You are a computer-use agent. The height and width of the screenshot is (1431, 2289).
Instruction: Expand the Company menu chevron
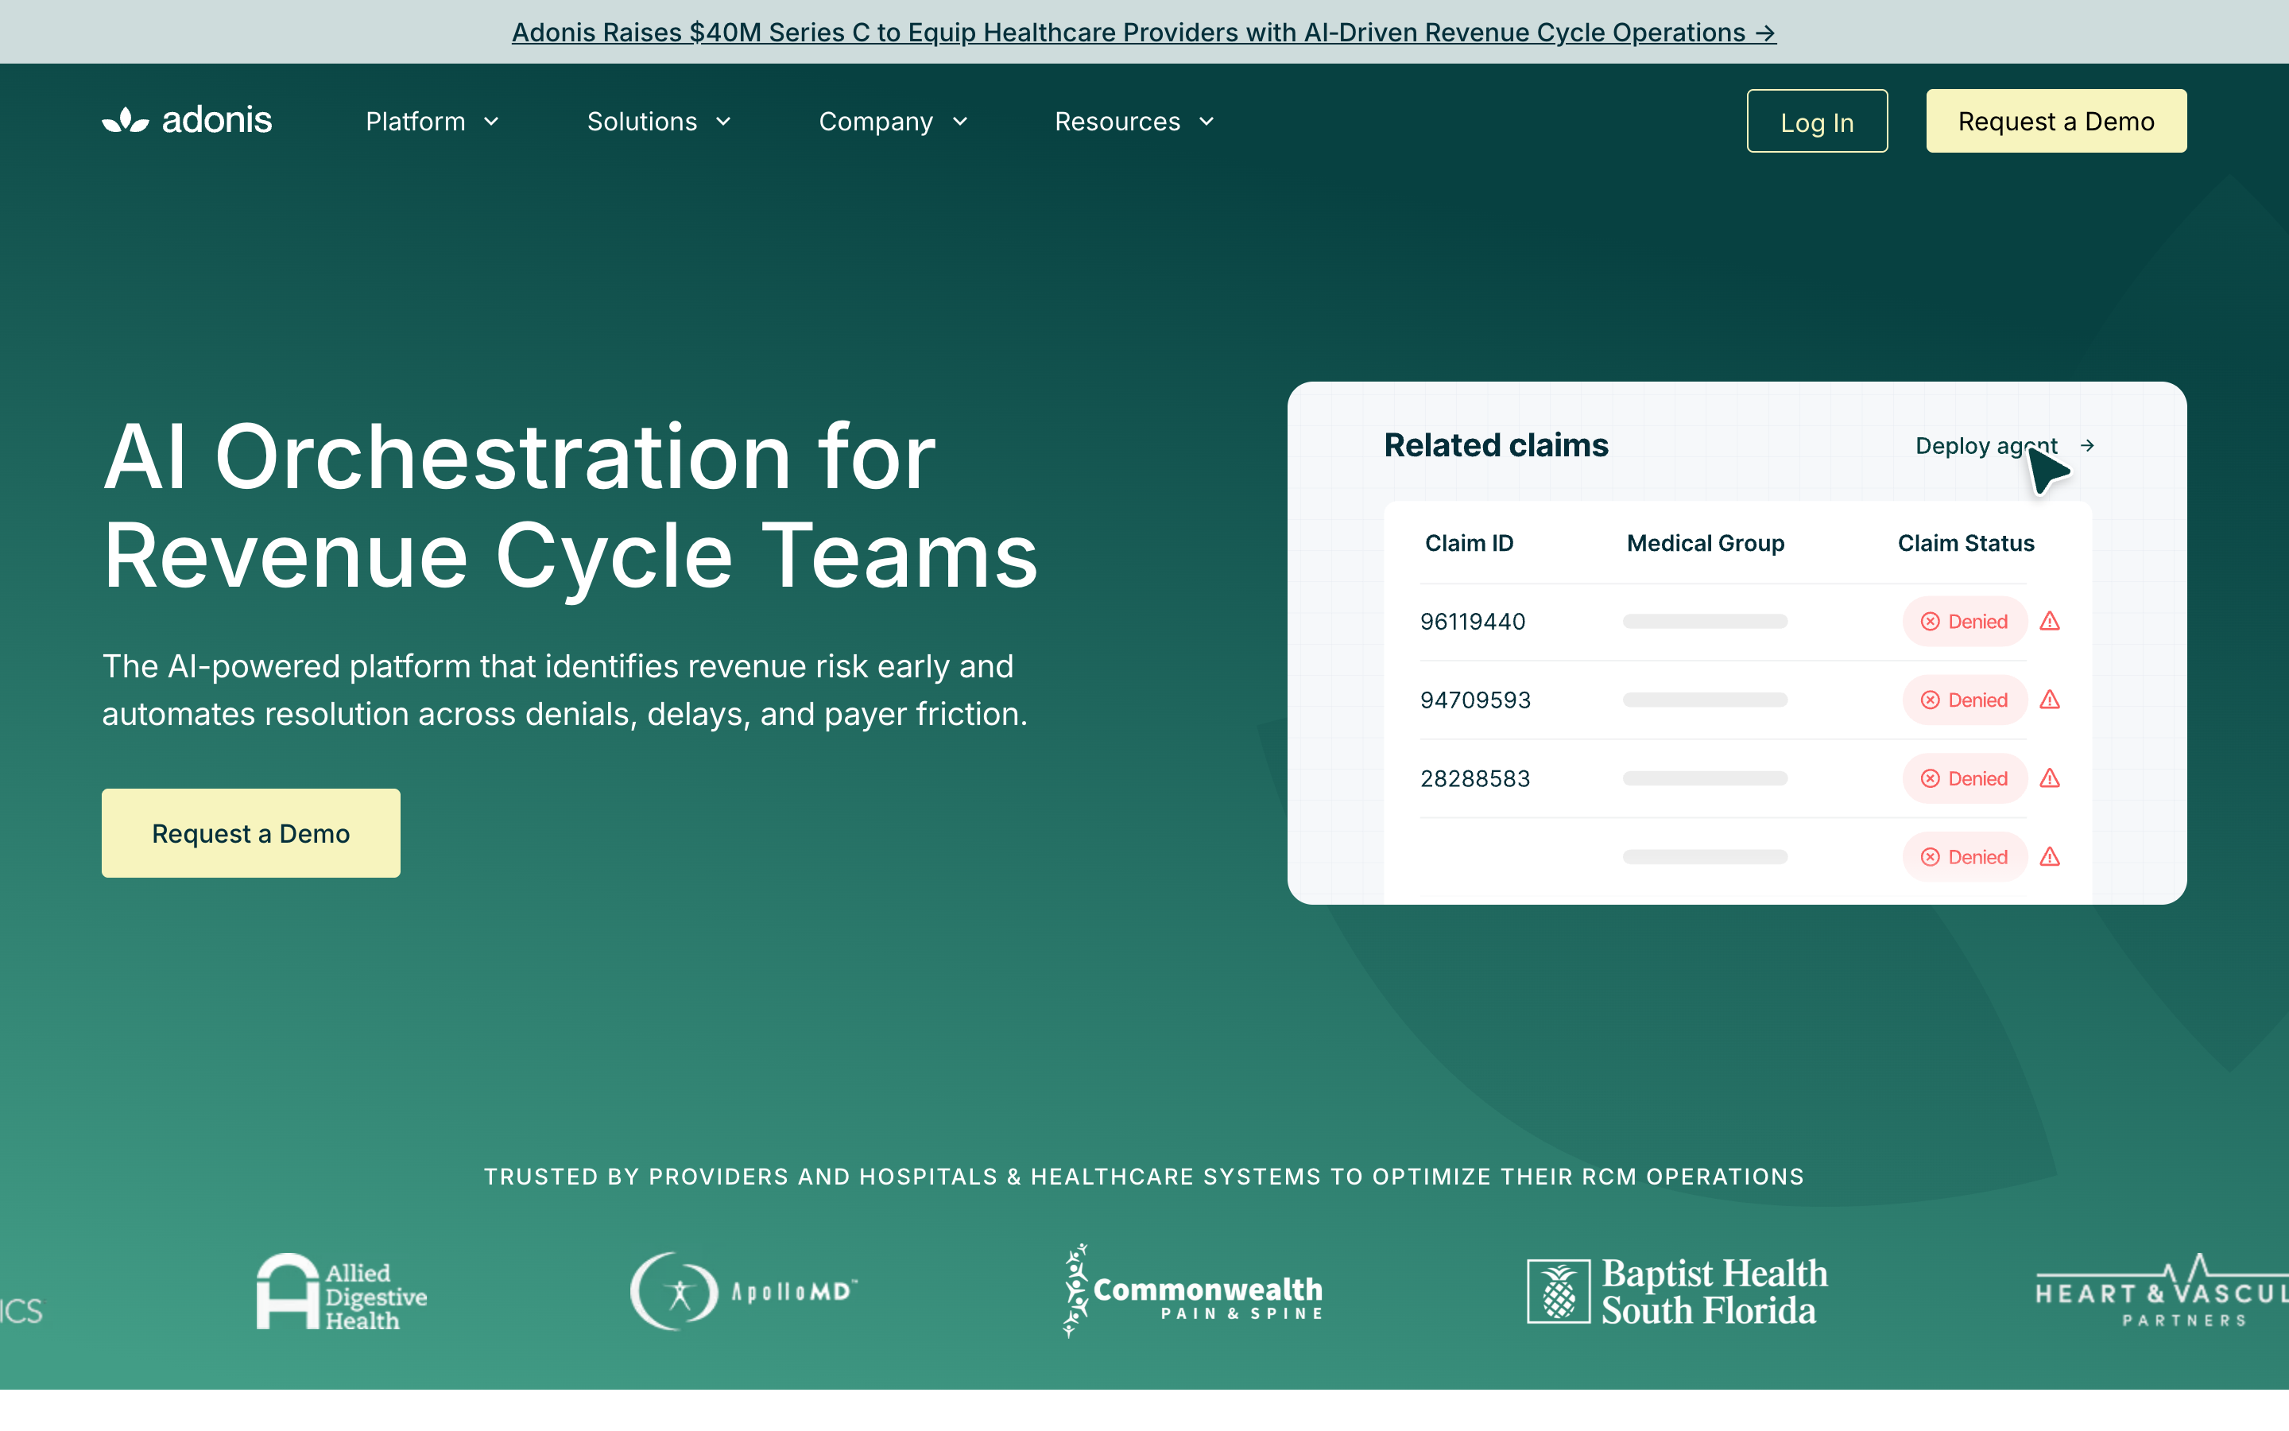click(960, 121)
